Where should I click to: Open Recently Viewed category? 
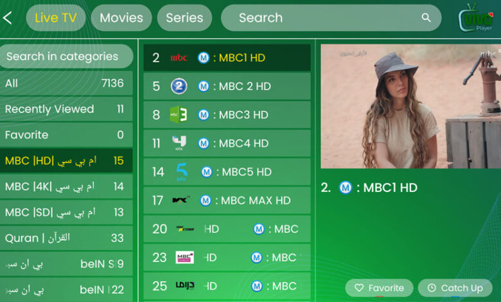click(66, 109)
